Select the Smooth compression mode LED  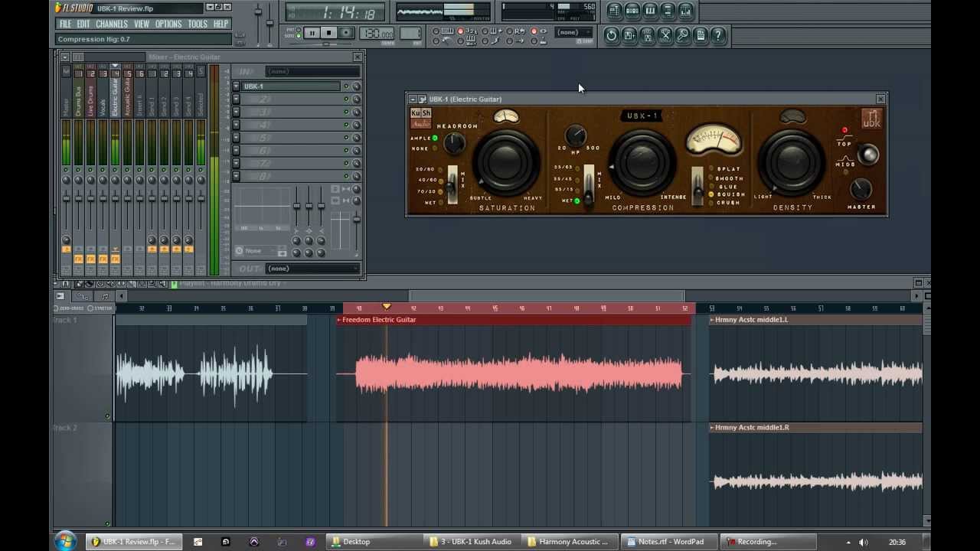point(711,178)
